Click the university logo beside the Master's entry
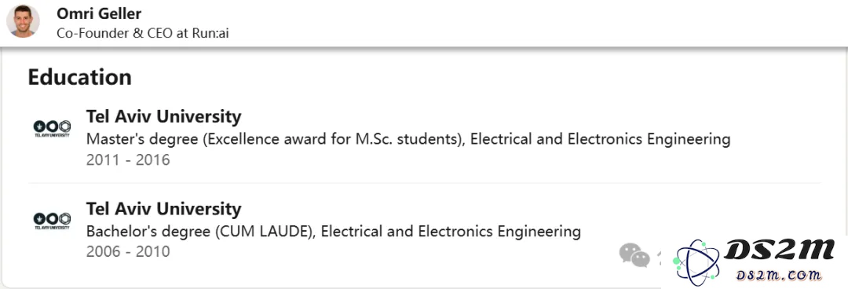This screenshot has height=289, width=848. point(52,129)
